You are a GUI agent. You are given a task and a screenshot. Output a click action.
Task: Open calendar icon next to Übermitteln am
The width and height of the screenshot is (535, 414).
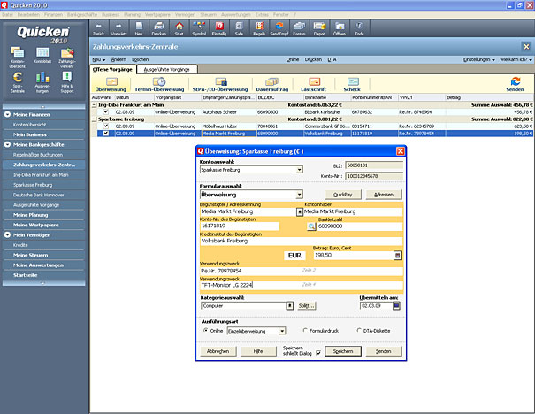point(397,305)
